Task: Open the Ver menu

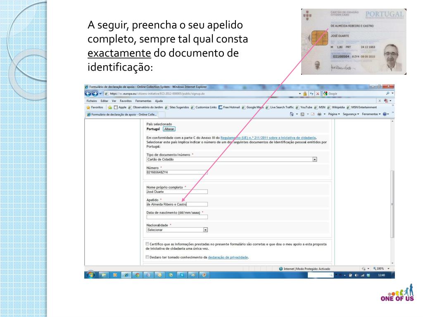Action: tap(114, 101)
